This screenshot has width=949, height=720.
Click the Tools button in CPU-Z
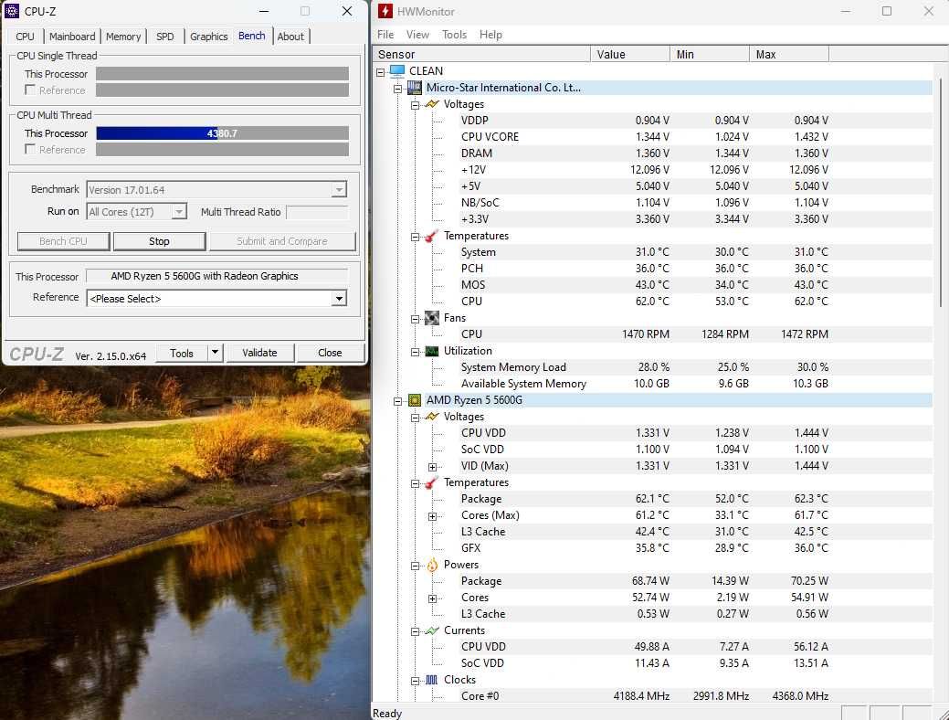(182, 353)
